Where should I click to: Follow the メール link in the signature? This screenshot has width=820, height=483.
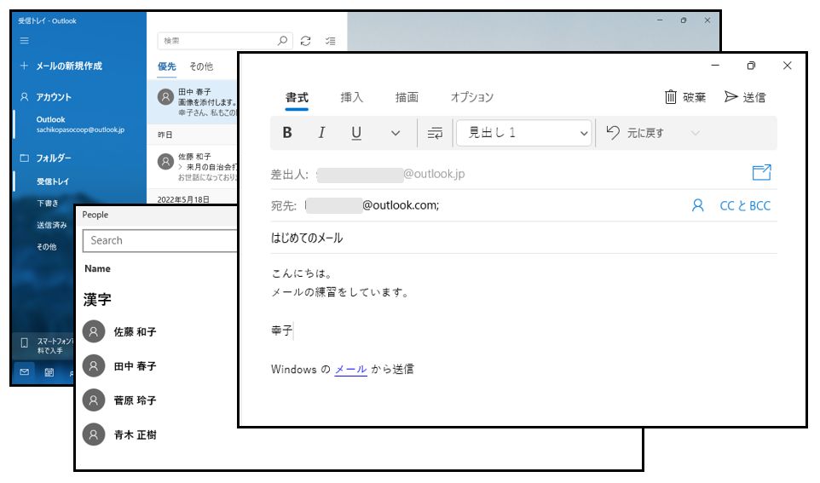[350, 370]
